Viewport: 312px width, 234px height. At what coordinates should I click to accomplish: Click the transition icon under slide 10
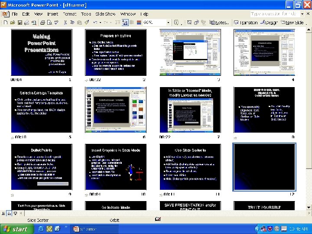click(86, 195)
